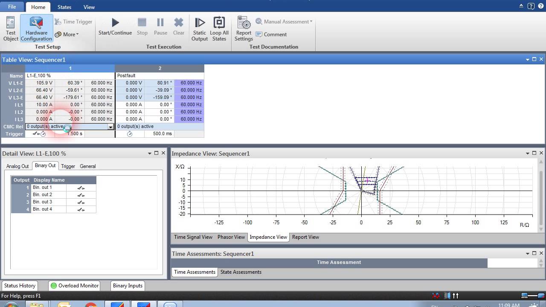Click the Windows Start button
This screenshot has height=307, width=546.
(12, 304)
